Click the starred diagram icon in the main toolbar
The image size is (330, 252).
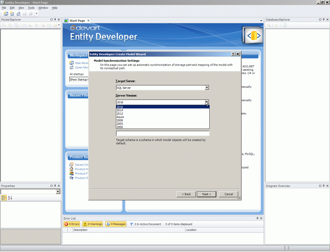click(12, 14)
